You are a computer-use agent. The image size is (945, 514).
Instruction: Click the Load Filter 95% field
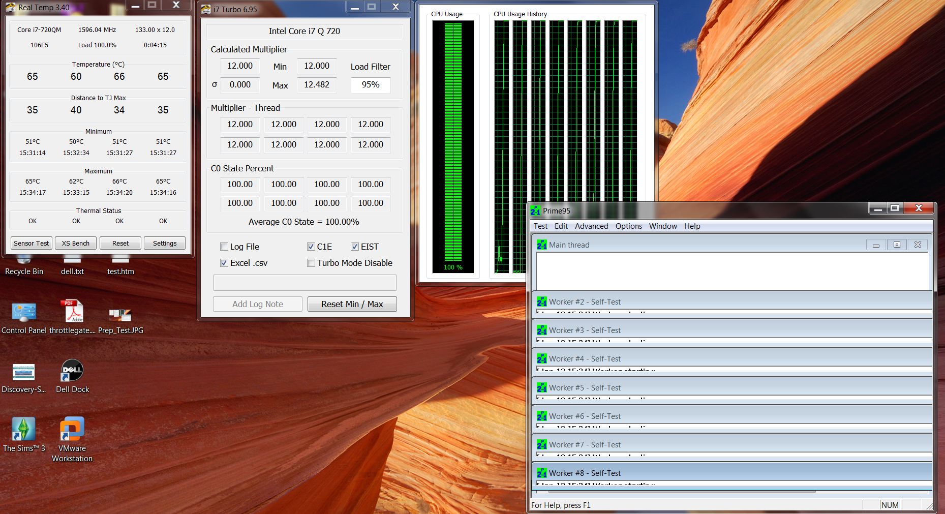371,84
